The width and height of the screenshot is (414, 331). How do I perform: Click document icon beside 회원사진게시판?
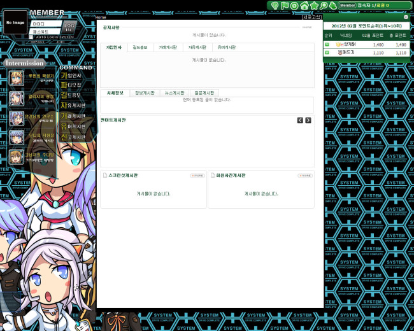(x=213, y=175)
